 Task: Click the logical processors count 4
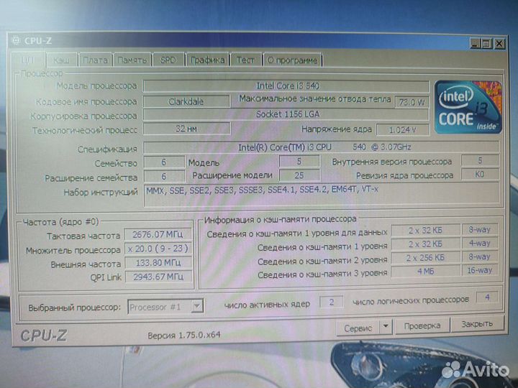pyautogui.click(x=487, y=297)
